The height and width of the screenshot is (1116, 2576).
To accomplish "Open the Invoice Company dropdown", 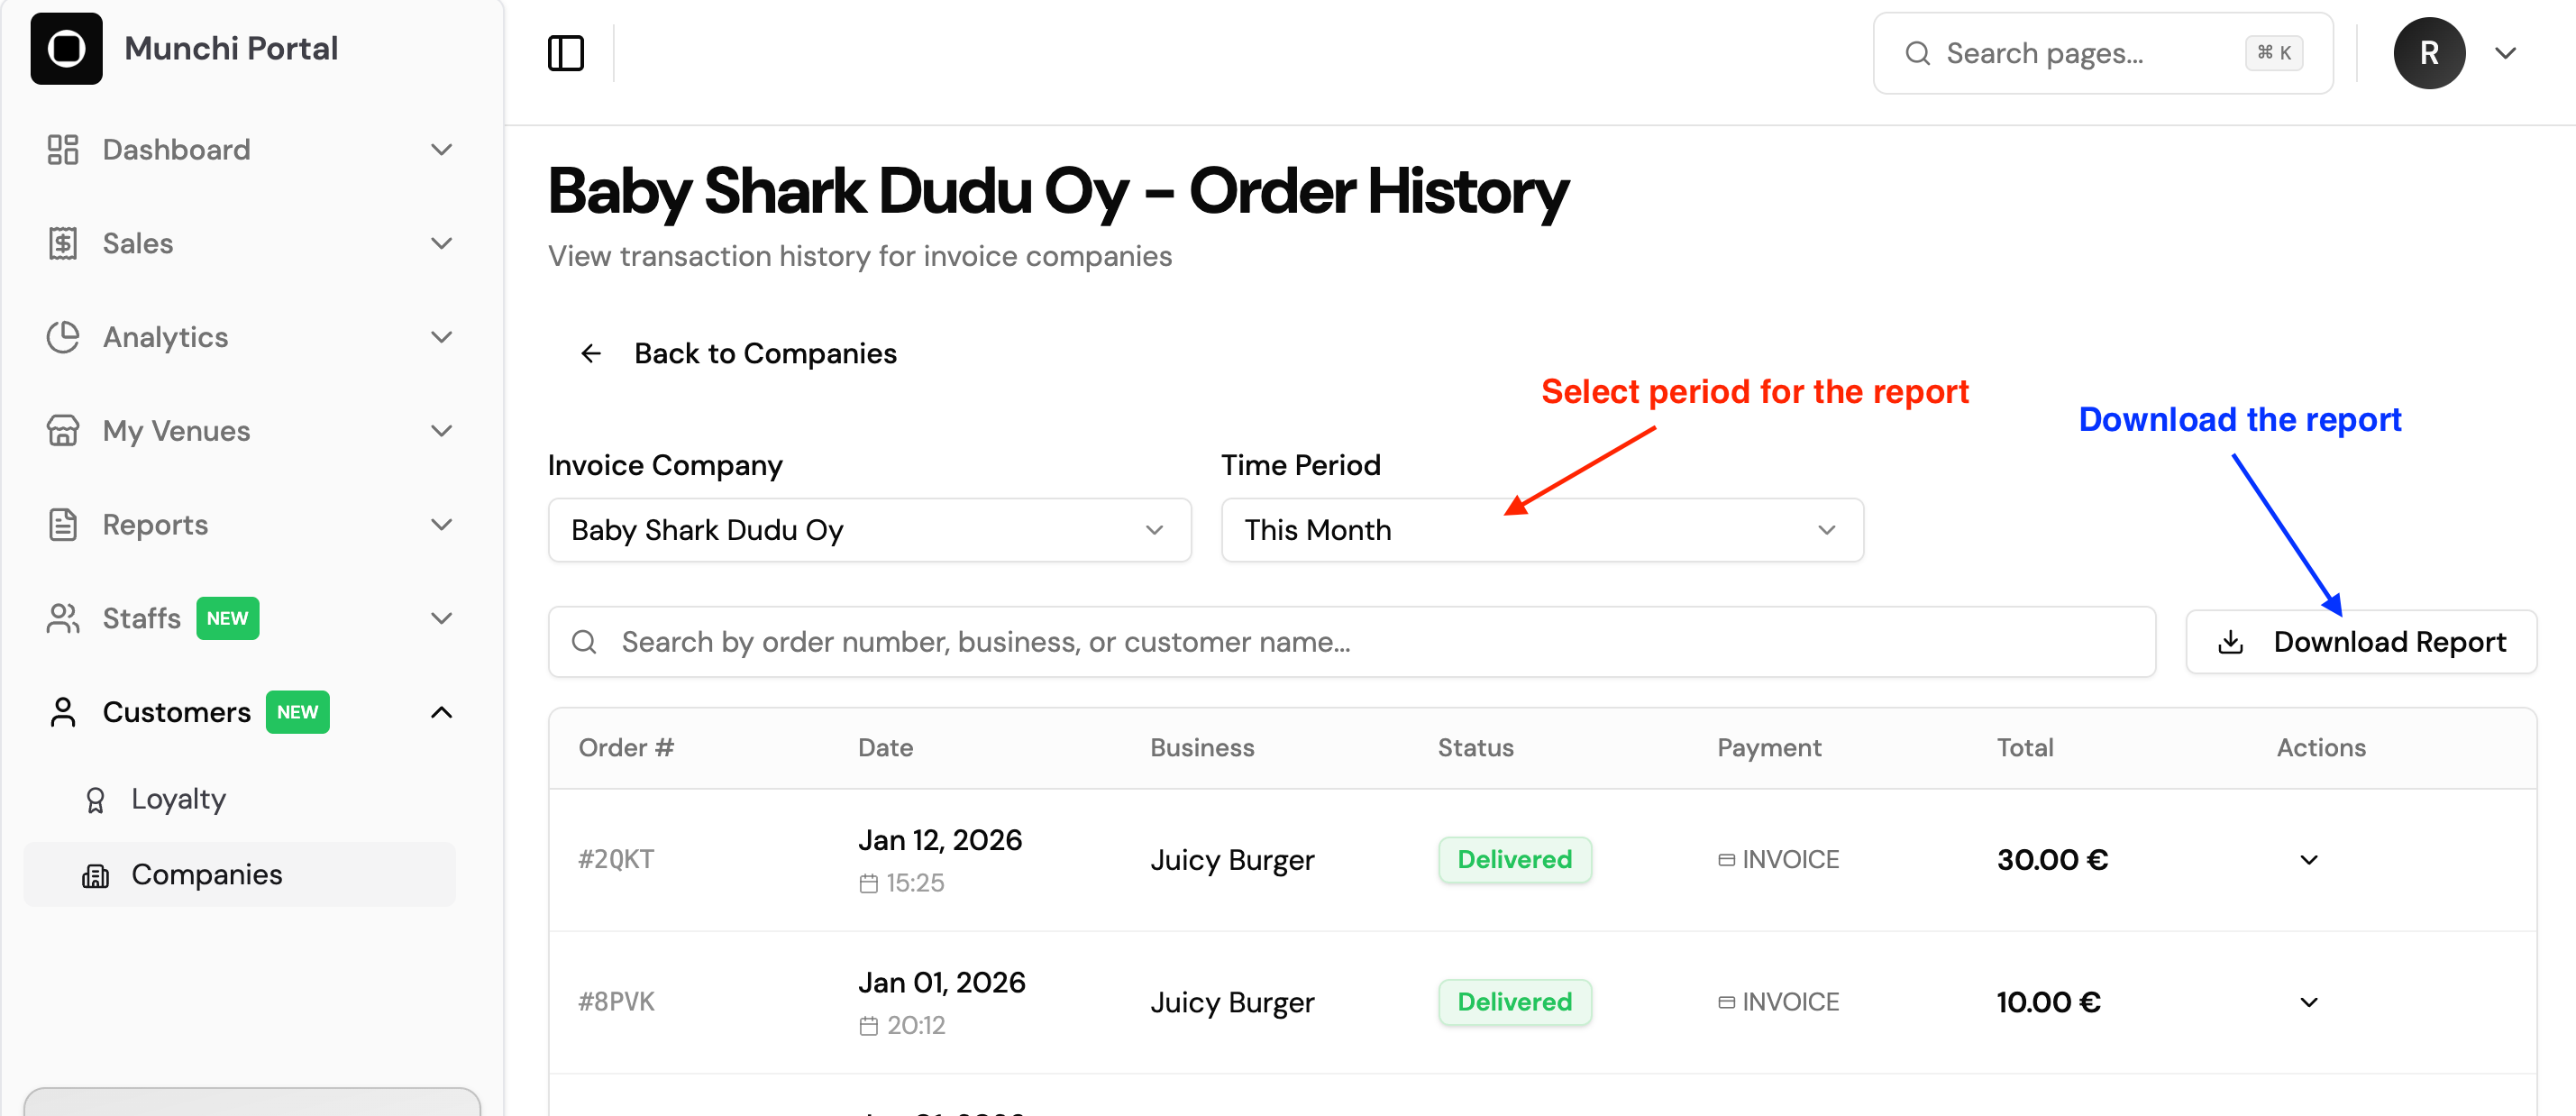I will pos(869,530).
